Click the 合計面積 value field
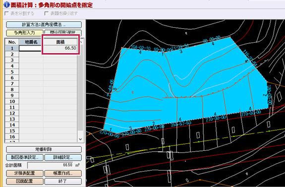285x187 pixels. pos(51,165)
